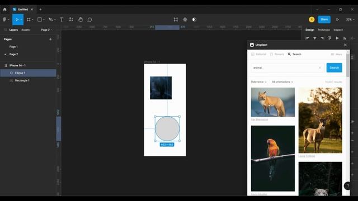Open the Unsplash Editorial tab
Image resolution: width=358 pixels, height=201 pixels.
pyautogui.click(x=258, y=54)
